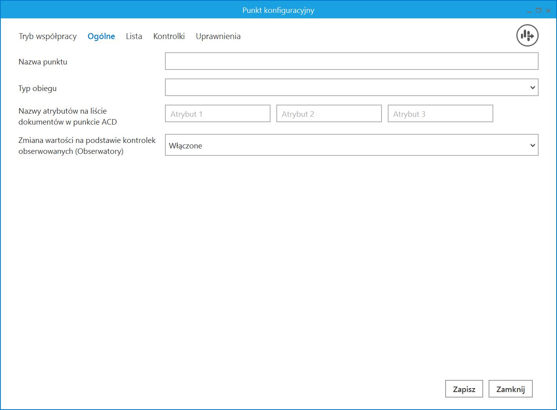
Task: Switch to the Tryb współpracy tab
Action: 48,36
